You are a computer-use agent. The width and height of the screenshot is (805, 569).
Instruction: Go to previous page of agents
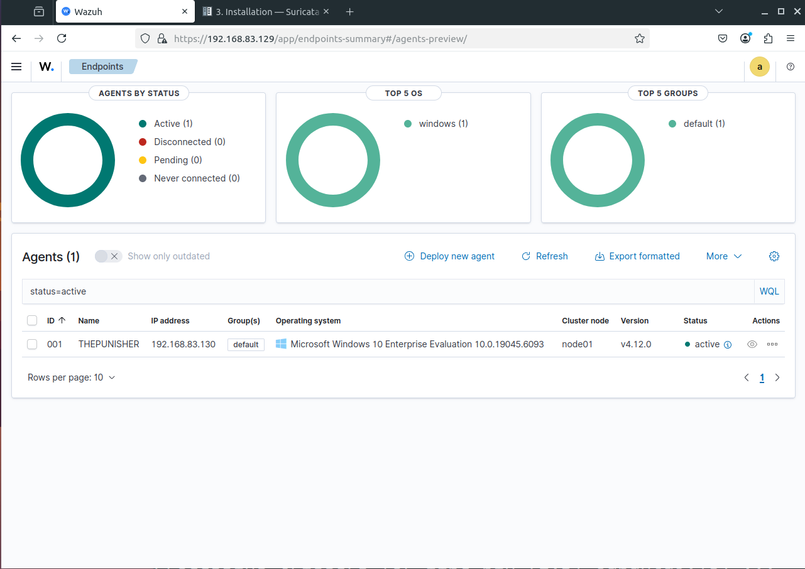click(747, 377)
